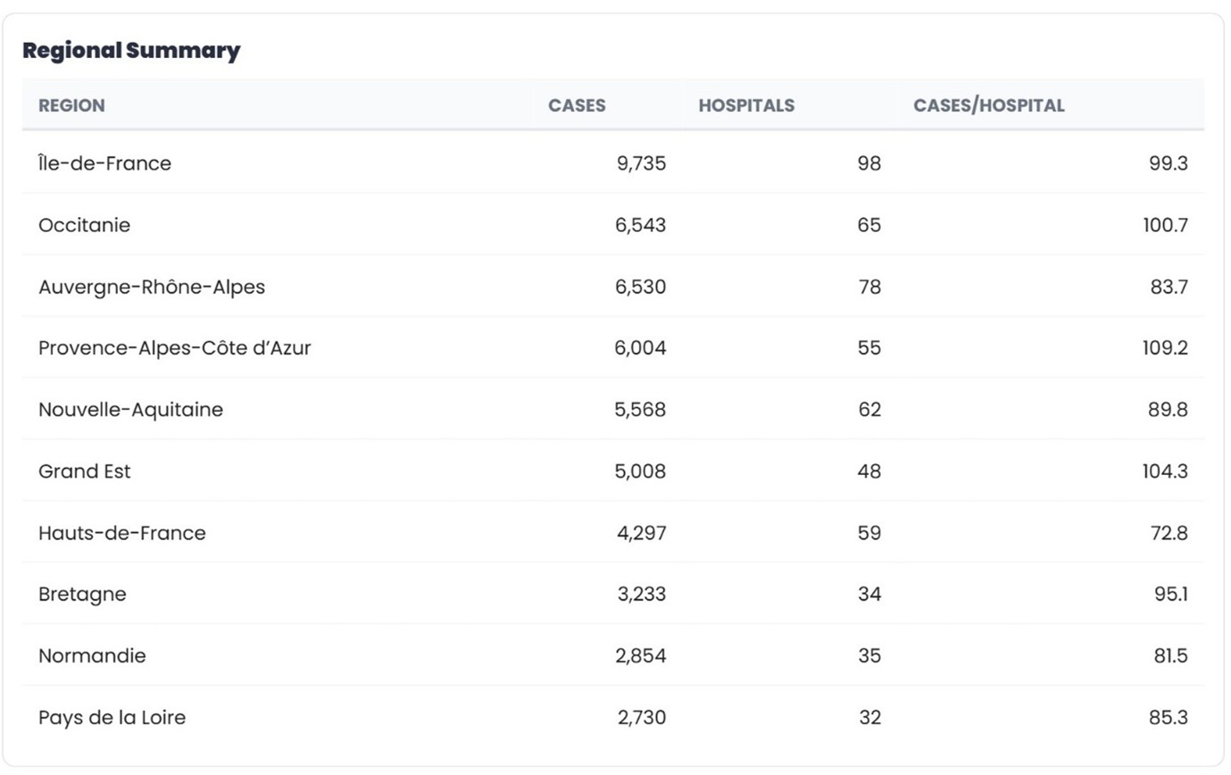1231x775 pixels.
Task: Click the 9,735 cases value
Action: [641, 163]
